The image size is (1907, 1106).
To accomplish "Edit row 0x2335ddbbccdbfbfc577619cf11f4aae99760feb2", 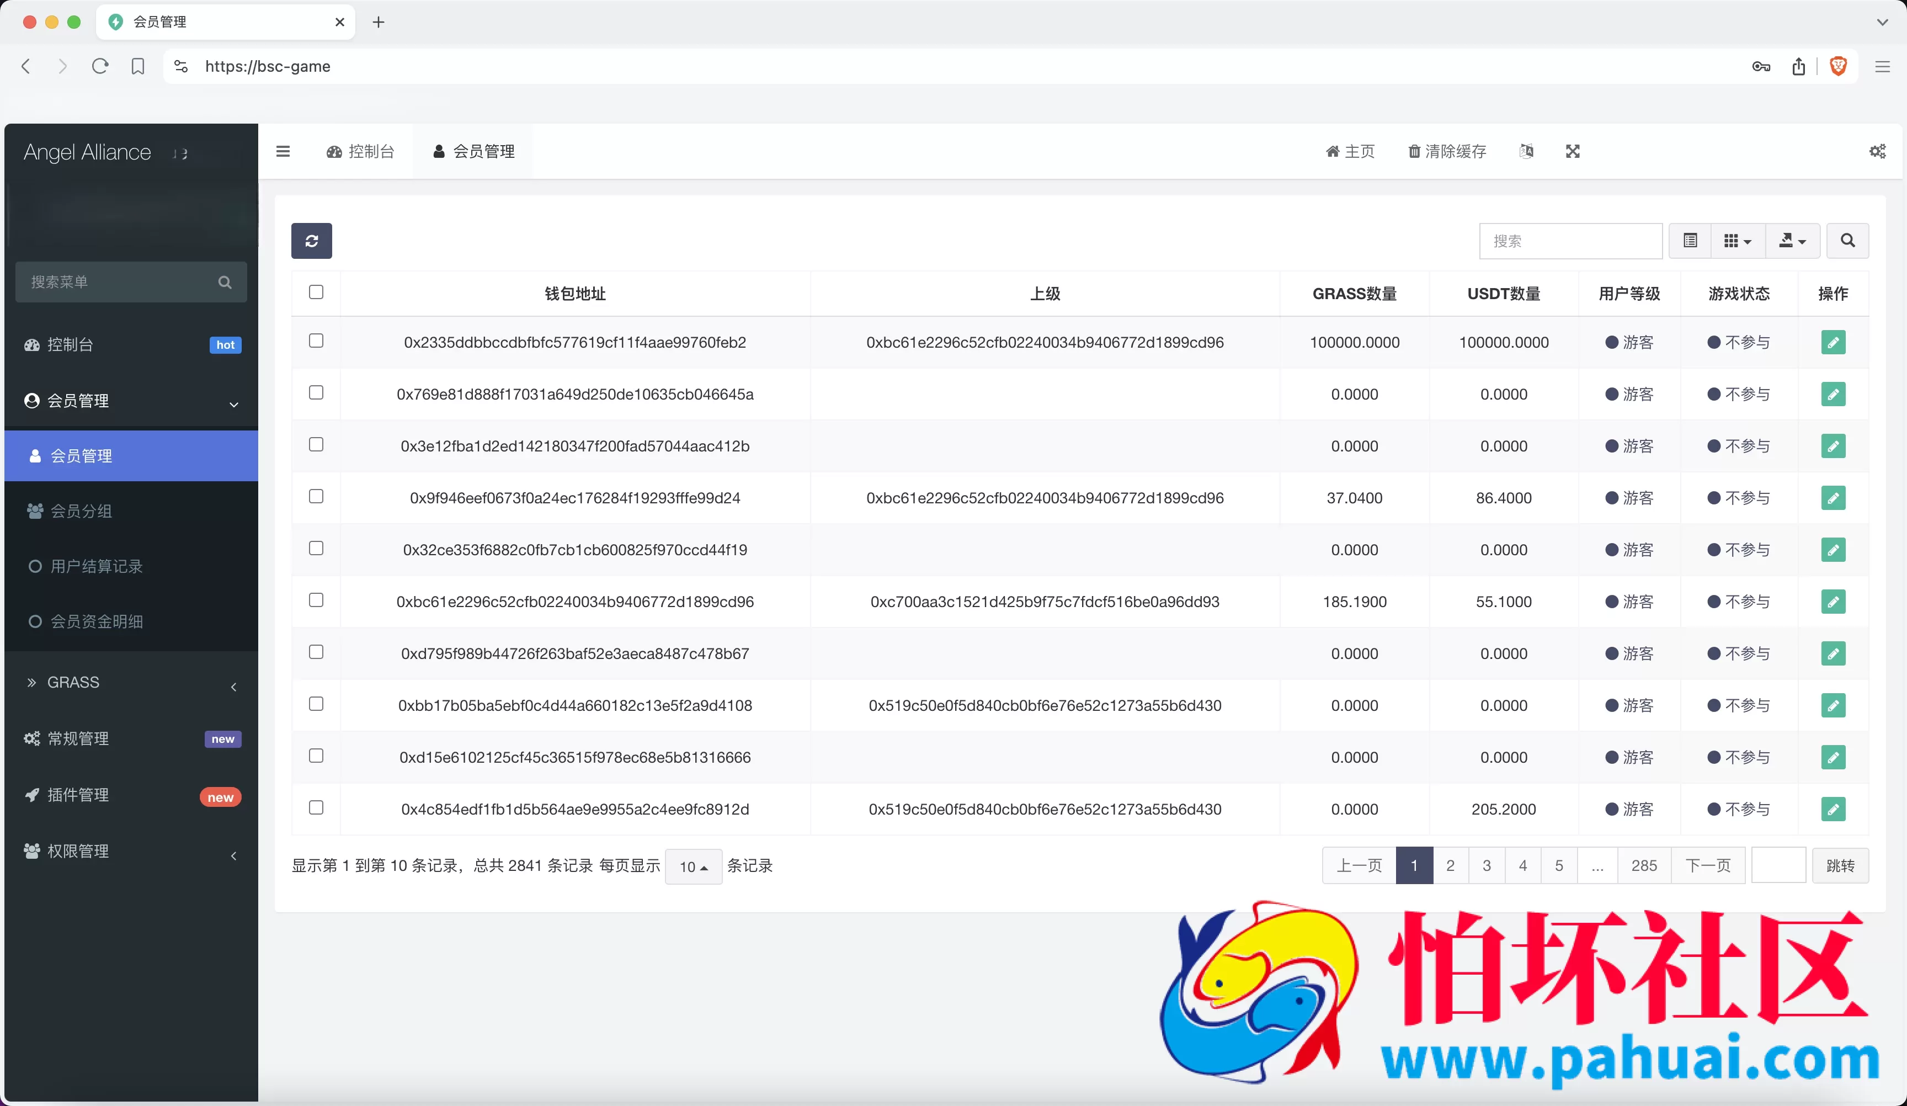I will pyautogui.click(x=1833, y=342).
